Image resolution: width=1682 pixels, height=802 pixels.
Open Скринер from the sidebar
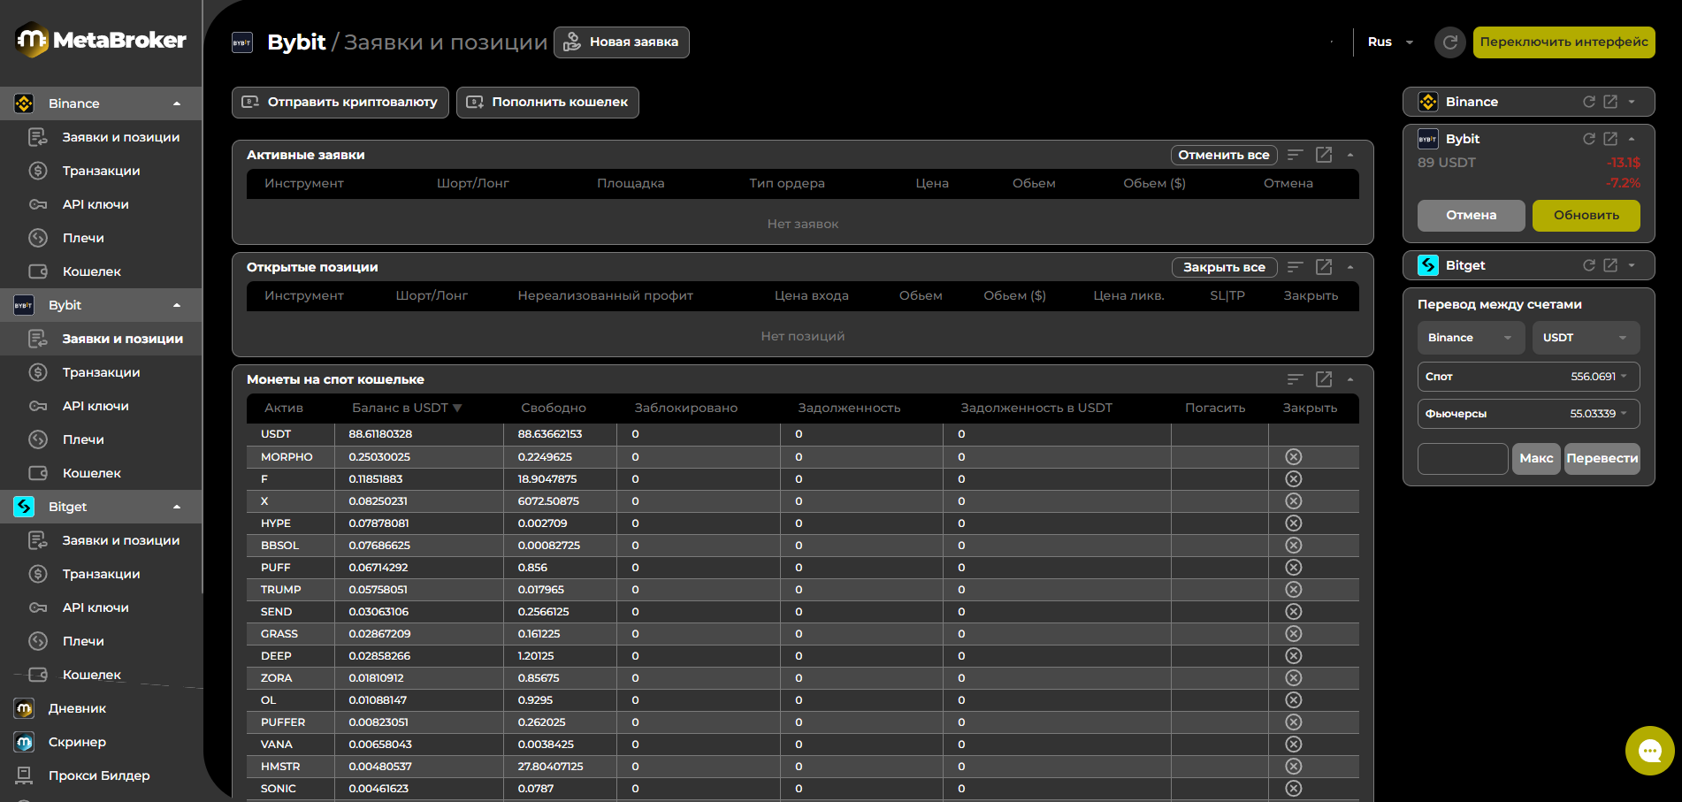pos(77,742)
